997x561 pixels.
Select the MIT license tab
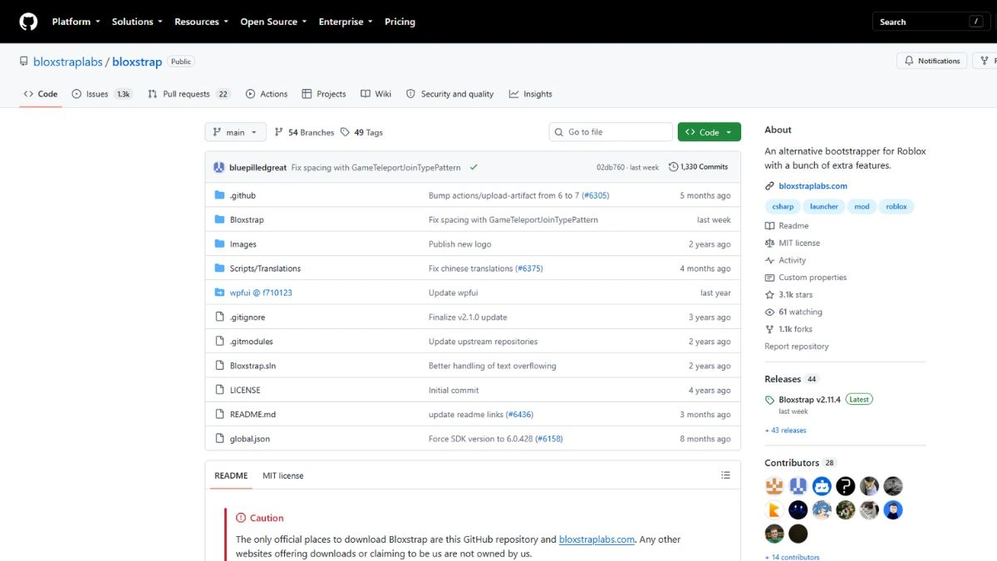tap(283, 475)
